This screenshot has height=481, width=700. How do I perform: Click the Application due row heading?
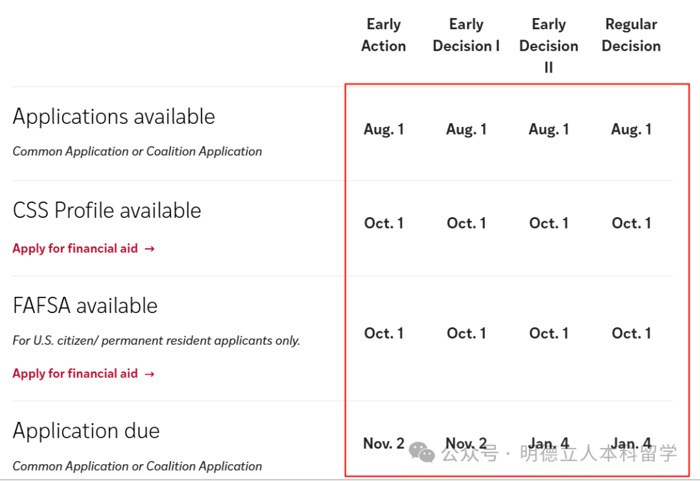86,431
